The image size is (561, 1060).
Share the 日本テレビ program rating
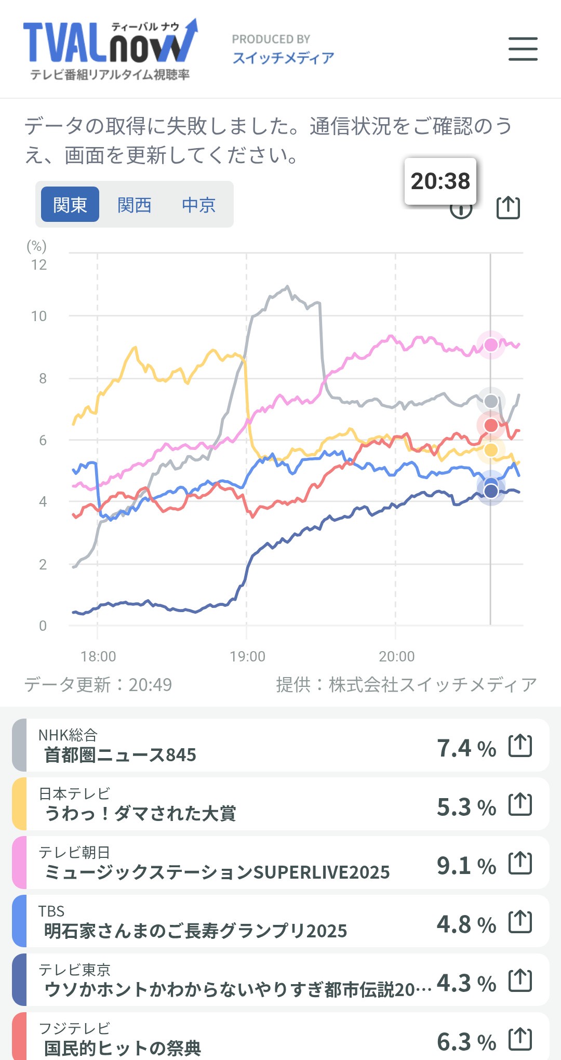[520, 805]
